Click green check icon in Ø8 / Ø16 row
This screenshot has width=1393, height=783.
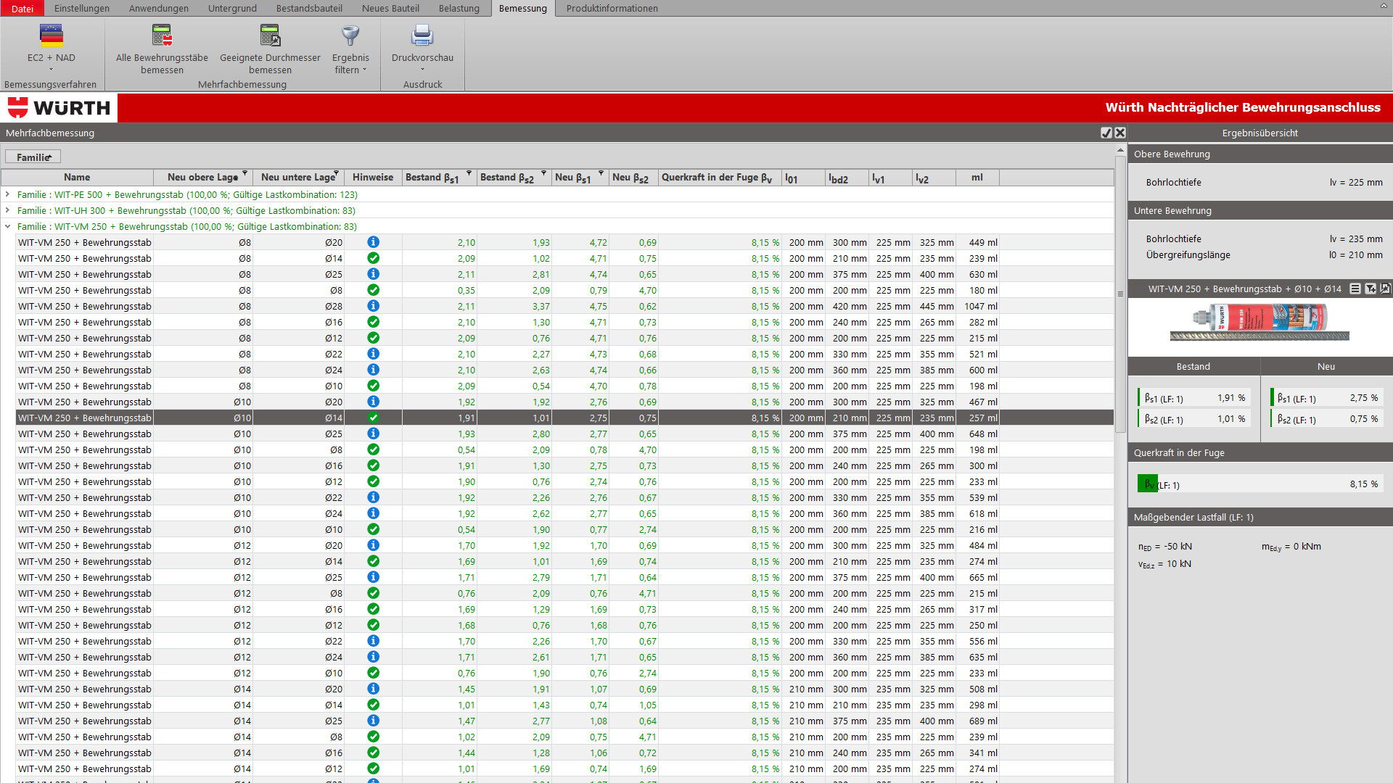point(373,322)
